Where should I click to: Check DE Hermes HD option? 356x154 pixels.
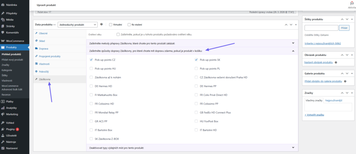tap(91, 86)
